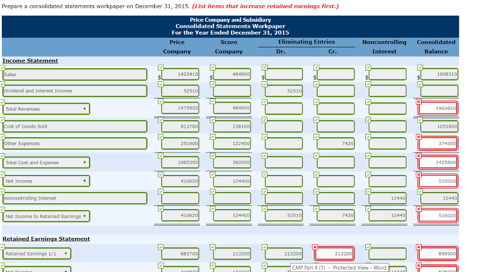Click Sales eliminating debit empty field
Screen dimensions: 484x272
point(284,74)
